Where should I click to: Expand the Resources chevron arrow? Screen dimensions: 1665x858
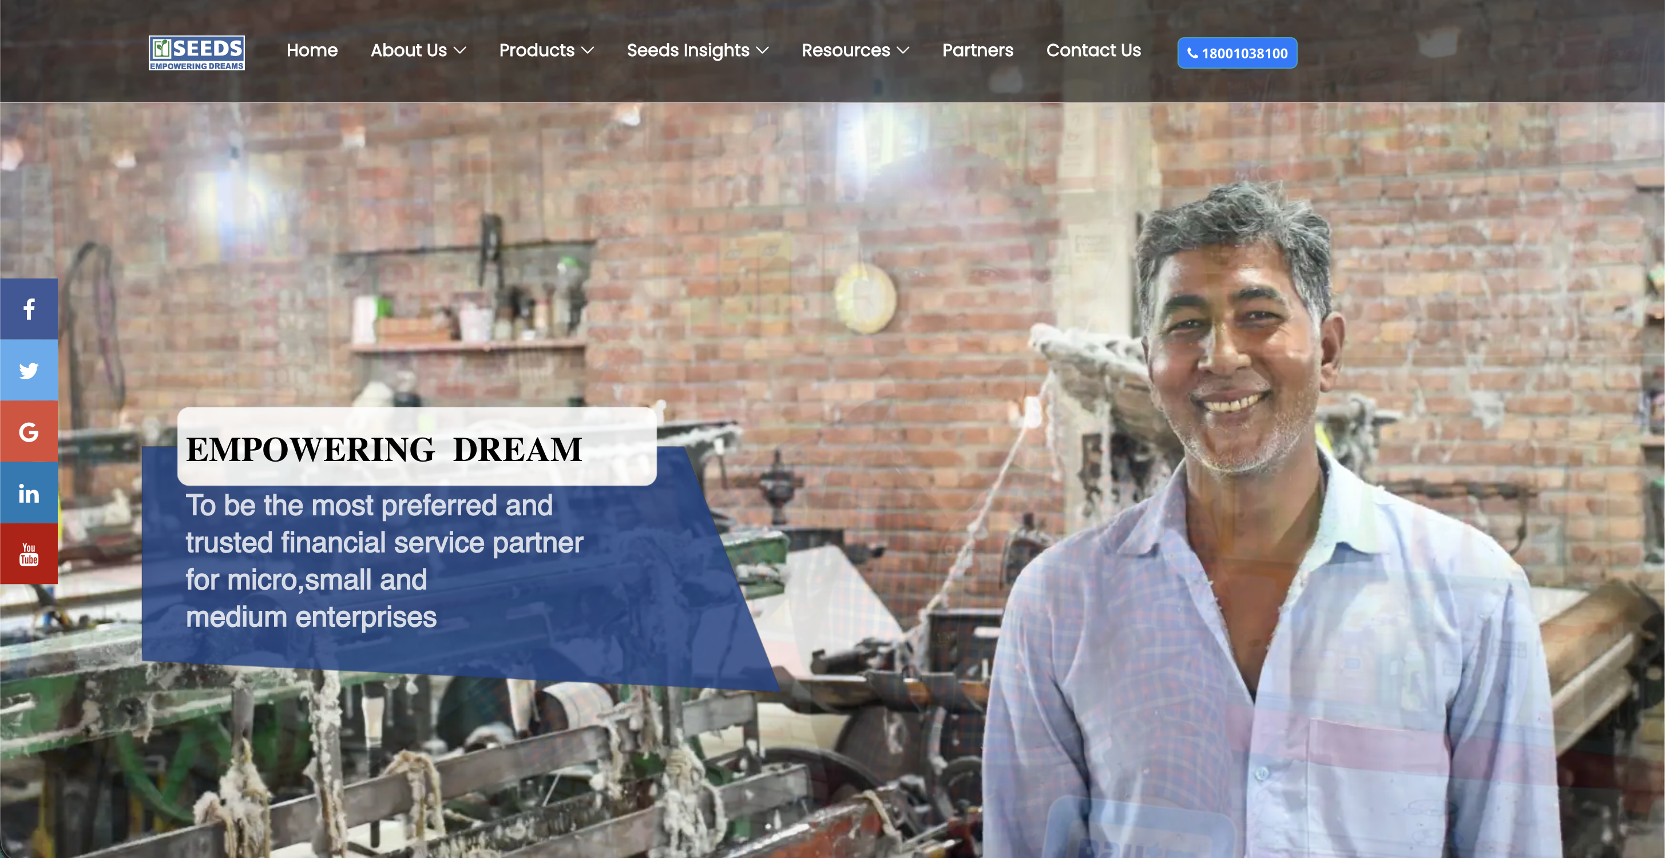903,50
